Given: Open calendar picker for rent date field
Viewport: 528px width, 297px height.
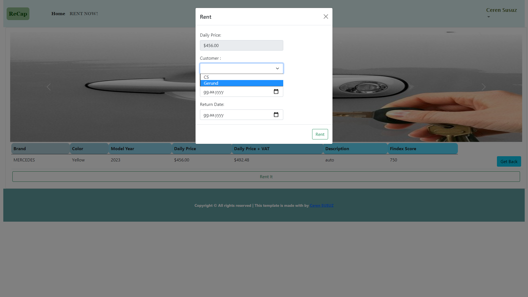Looking at the screenshot, I should point(276,92).
